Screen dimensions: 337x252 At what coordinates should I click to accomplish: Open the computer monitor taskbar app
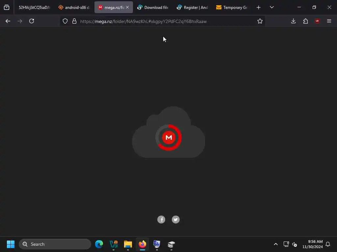pyautogui.click(x=157, y=244)
